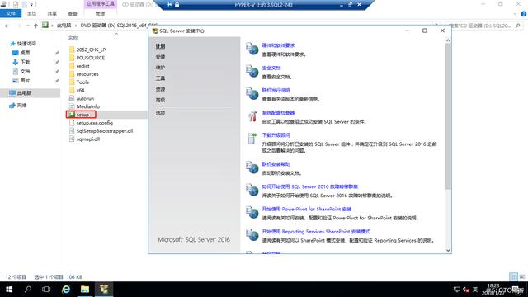Select 计划 in the Installation Center sidebar
528x297 pixels.
(x=160, y=46)
